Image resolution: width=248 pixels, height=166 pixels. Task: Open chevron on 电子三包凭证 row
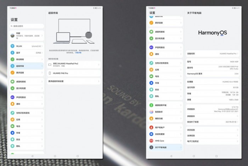pos(238,141)
